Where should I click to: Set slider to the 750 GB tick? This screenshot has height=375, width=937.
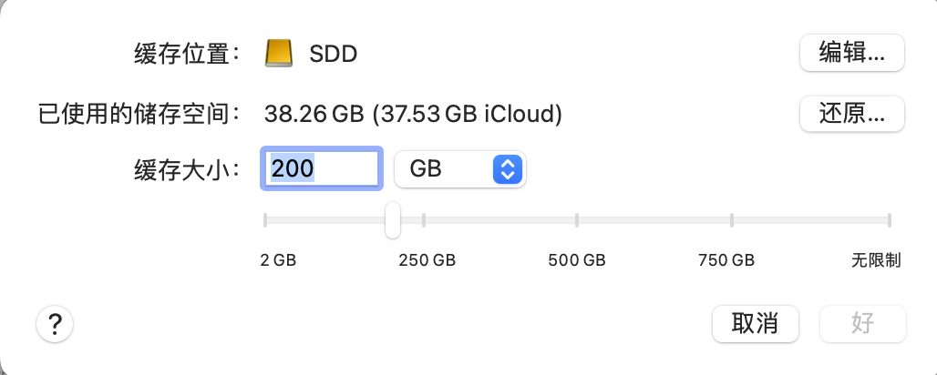pos(732,219)
